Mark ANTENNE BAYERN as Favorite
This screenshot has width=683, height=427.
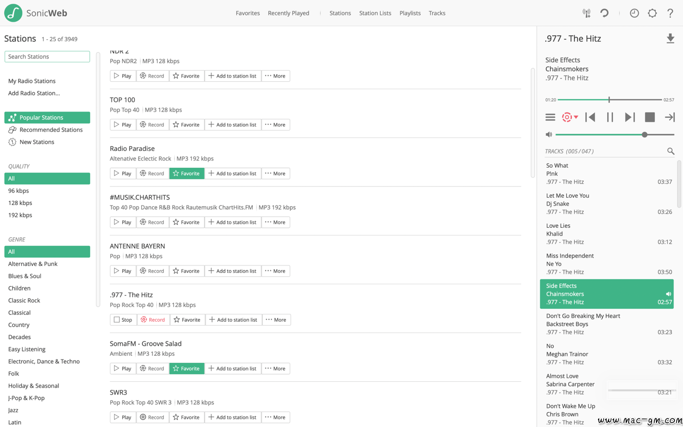[186, 271]
